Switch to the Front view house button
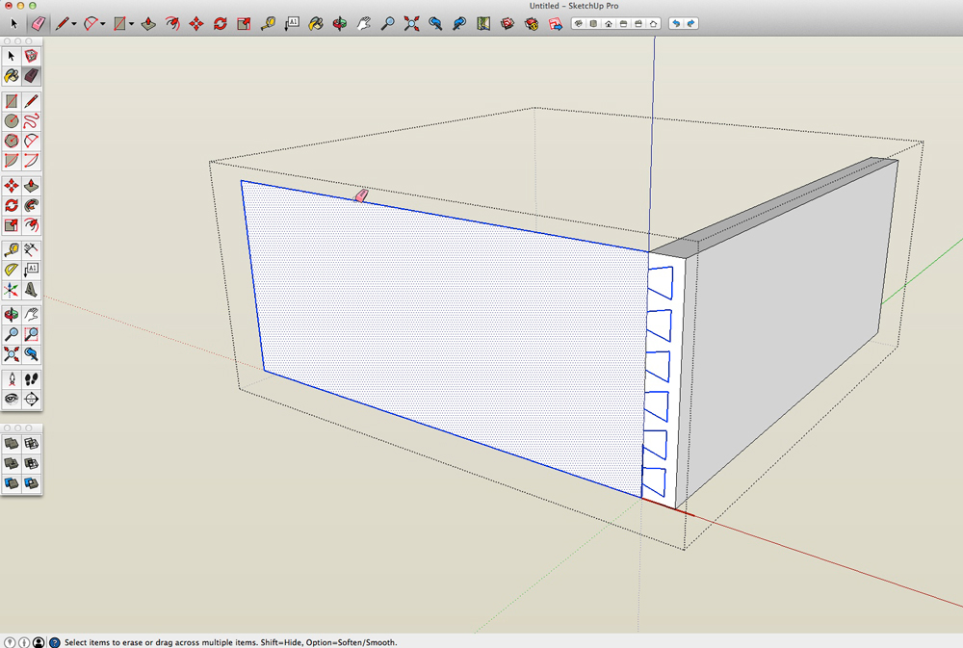The width and height of the screenshot is (963, 648). (609, 22)
